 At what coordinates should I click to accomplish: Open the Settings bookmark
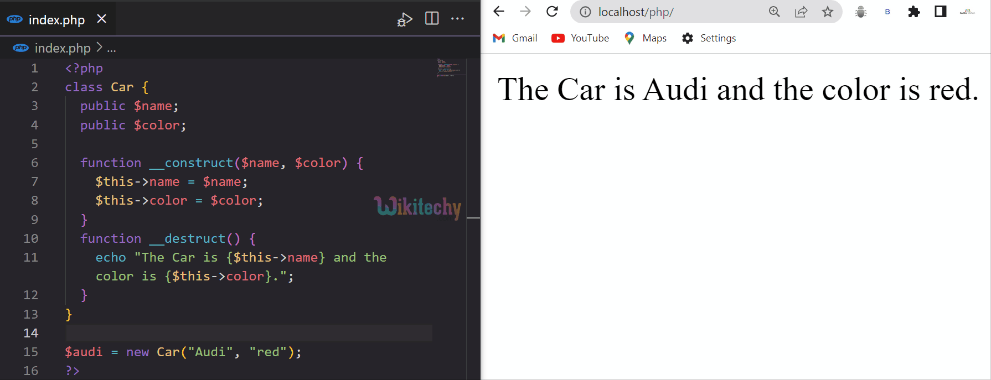(709, 38)
